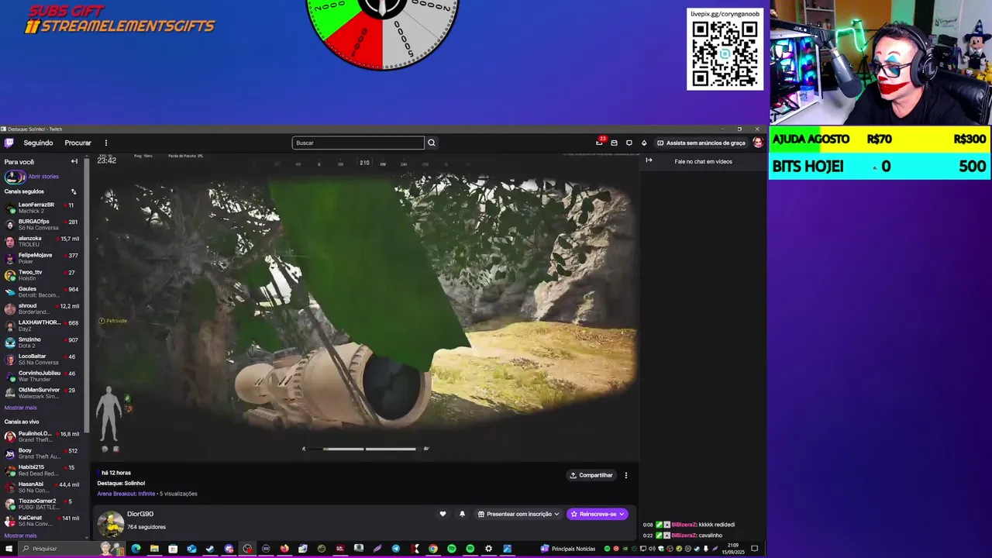Click the Twitch logo home icon
992x558 pixels.
pyautogui.click(x=9, y=143)
